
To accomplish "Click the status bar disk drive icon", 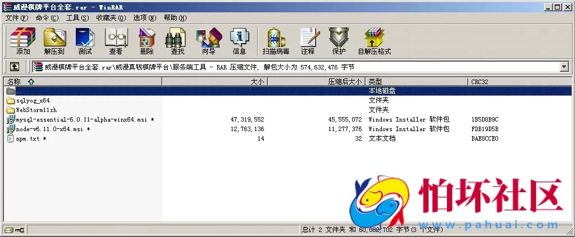I will (8, 230).
